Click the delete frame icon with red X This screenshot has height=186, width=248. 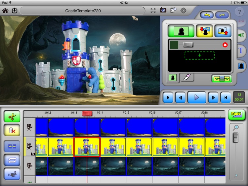coord(12,130)
